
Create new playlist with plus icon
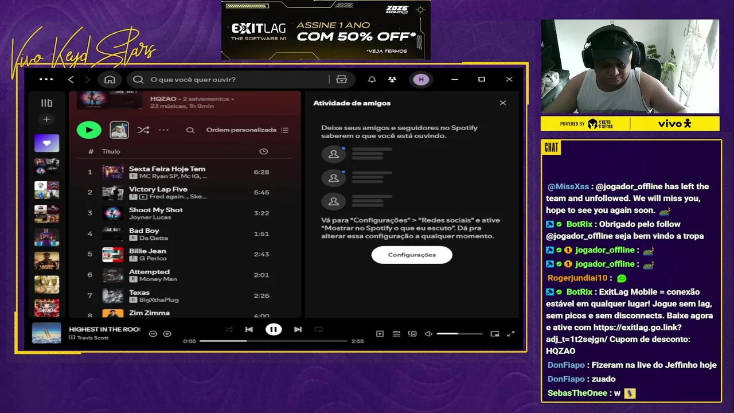point(46,119)
